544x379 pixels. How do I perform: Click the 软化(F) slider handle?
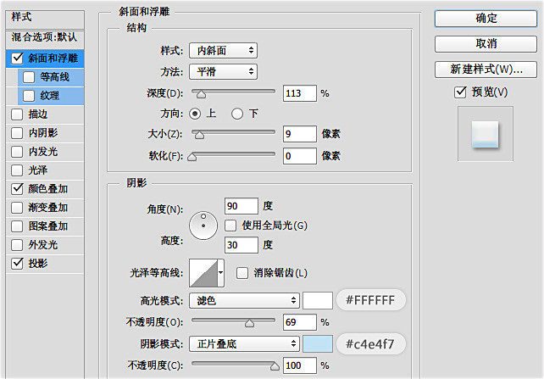click(192, 157)
